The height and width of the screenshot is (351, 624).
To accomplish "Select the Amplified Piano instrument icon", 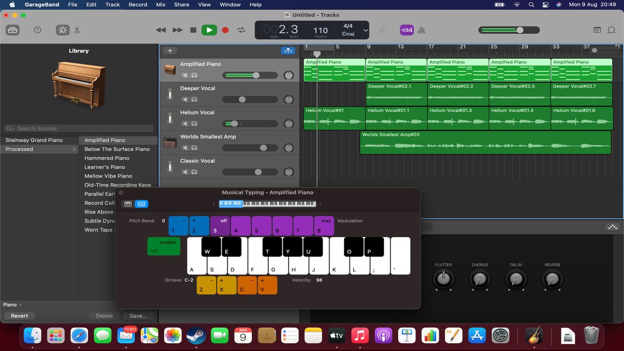I will 170,69.
